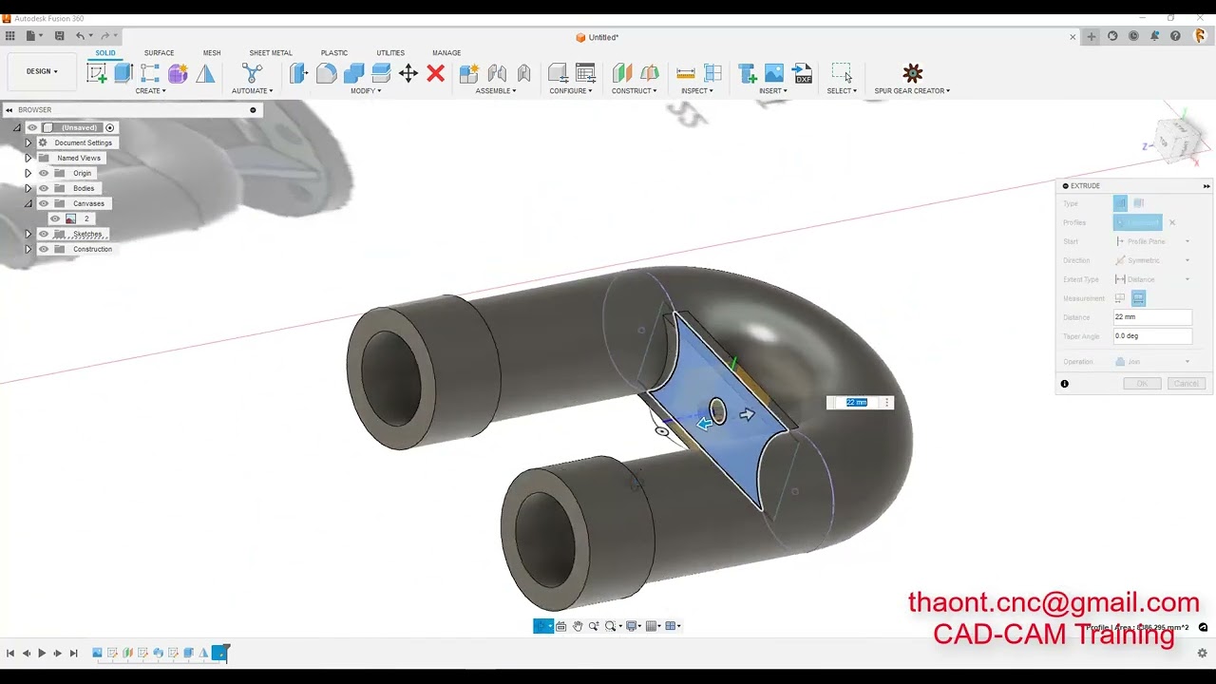Click the radio button beside Unsaved component

[110, 127]
